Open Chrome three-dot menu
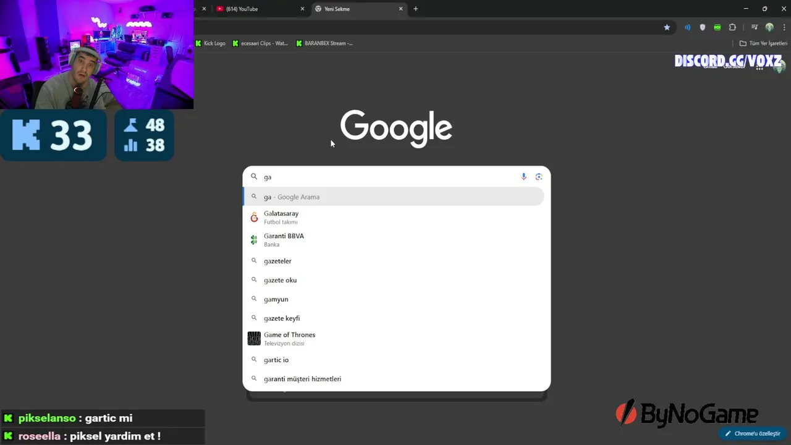The height and width of the screenshot is (445, 791). click(x=784, y=27)
